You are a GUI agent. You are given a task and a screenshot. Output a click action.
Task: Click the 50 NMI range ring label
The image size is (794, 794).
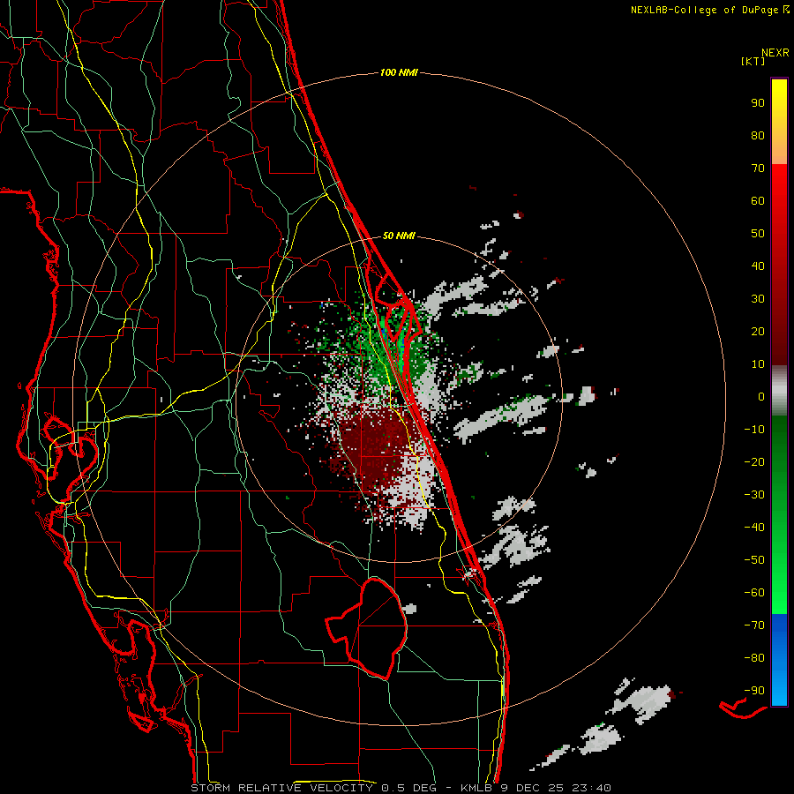[399, 236]
